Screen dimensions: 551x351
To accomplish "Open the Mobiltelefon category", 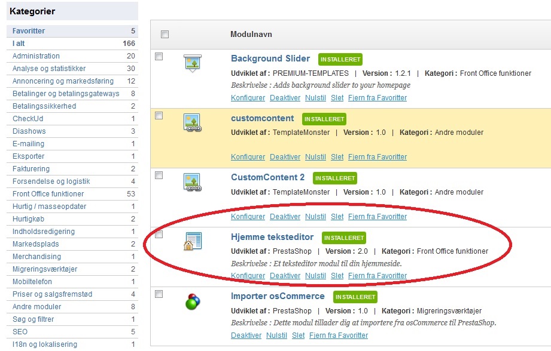I will (x=72, y=282).
